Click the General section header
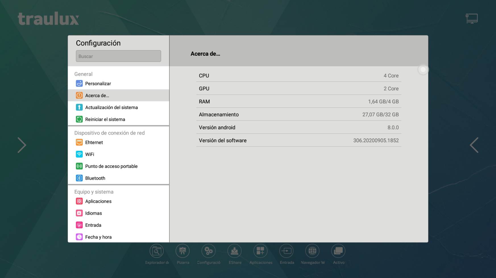 (83, 74)
